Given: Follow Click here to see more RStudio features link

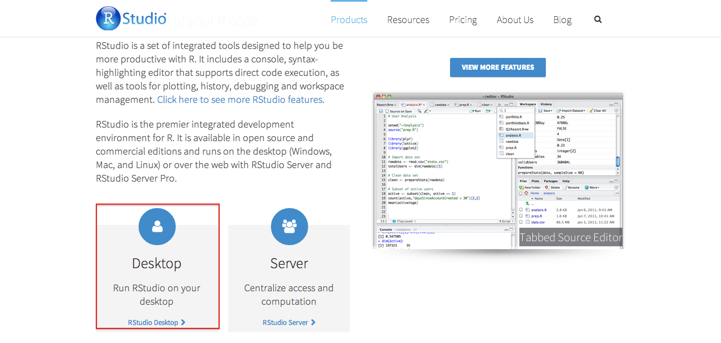Looking at the screenshot, I should [241, 100].
